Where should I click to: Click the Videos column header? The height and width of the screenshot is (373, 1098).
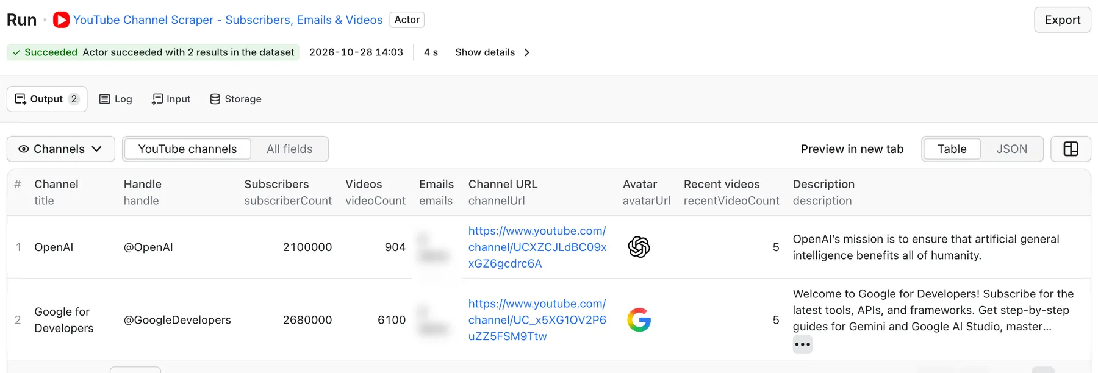375,192
